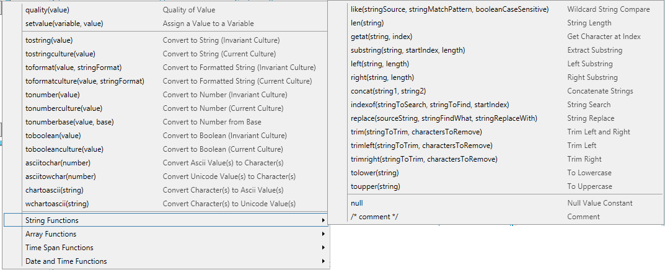Screen dimensions: 665x270
Task: Insert the null value constant
Action: (x=357, y=203)
